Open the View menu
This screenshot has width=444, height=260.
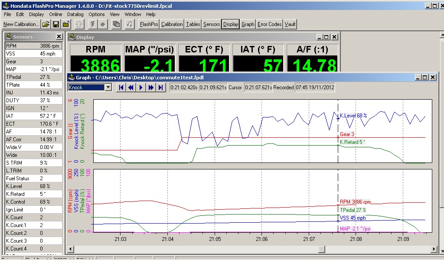[x=114, y=14]
